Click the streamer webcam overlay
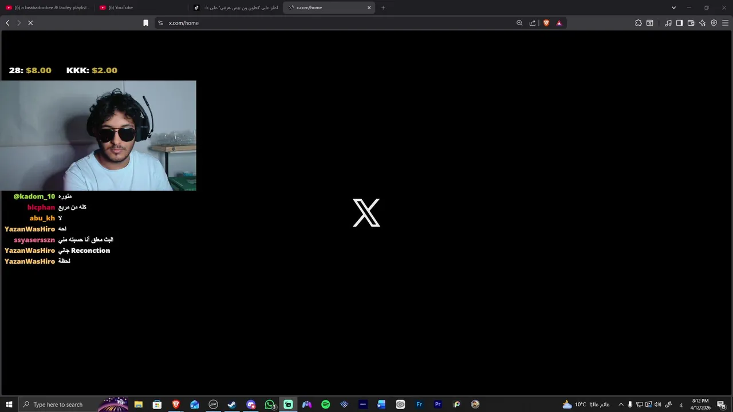The image size is (733, 412). click(x=98, y=136)
